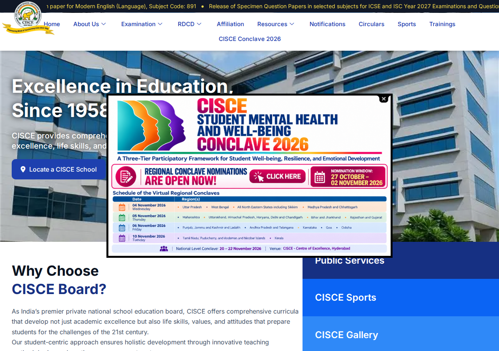The height and width of the screenshot is (351, 499).
Task: Click the CISCE logo in the header
Action: [x=28, y=18]
